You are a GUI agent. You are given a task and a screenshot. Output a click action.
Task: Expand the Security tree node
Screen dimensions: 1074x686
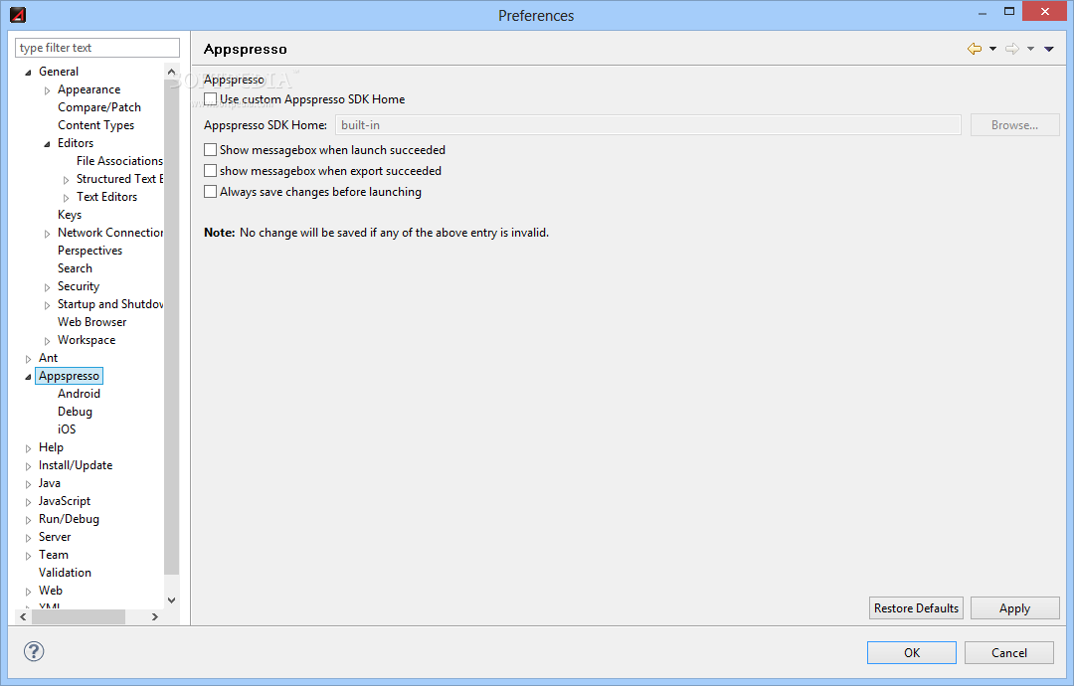pos(48,287)
